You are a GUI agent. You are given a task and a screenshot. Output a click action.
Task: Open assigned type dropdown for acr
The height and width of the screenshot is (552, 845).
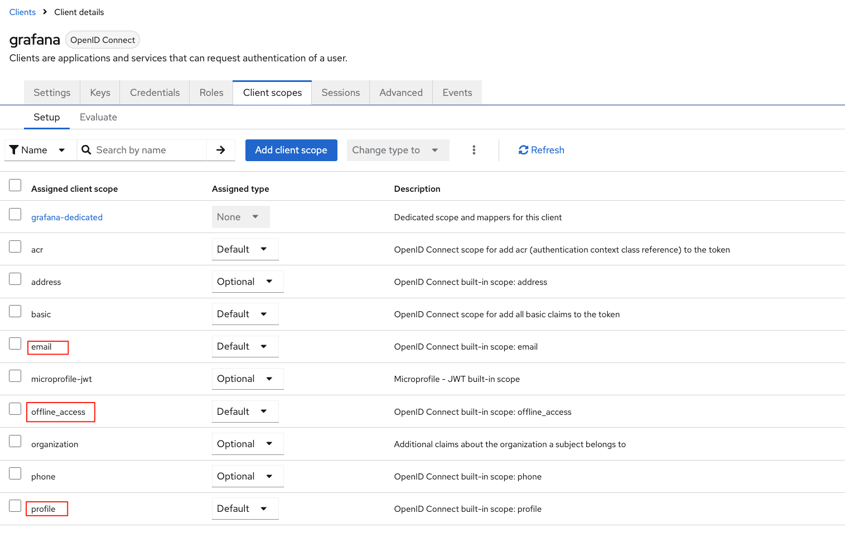(x=245, y=249)
